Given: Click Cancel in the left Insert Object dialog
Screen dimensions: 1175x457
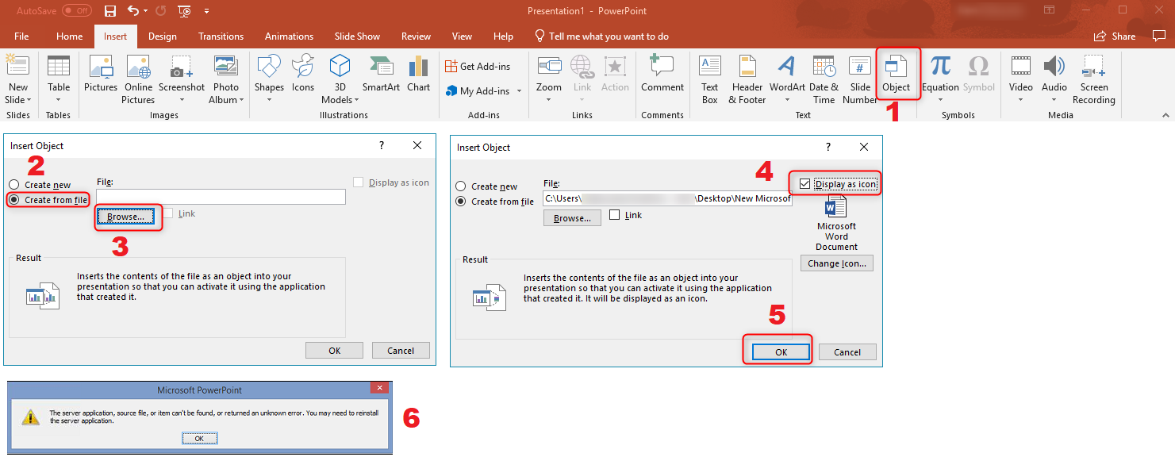Looking at the screenshot, I should [401, 351].
